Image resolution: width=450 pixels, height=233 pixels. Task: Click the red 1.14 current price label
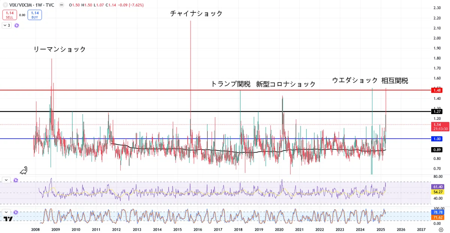(x=437, y=125)
